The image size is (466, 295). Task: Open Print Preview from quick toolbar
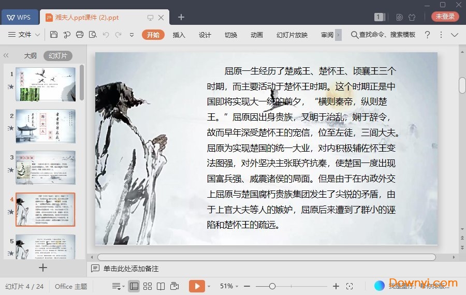92,35
